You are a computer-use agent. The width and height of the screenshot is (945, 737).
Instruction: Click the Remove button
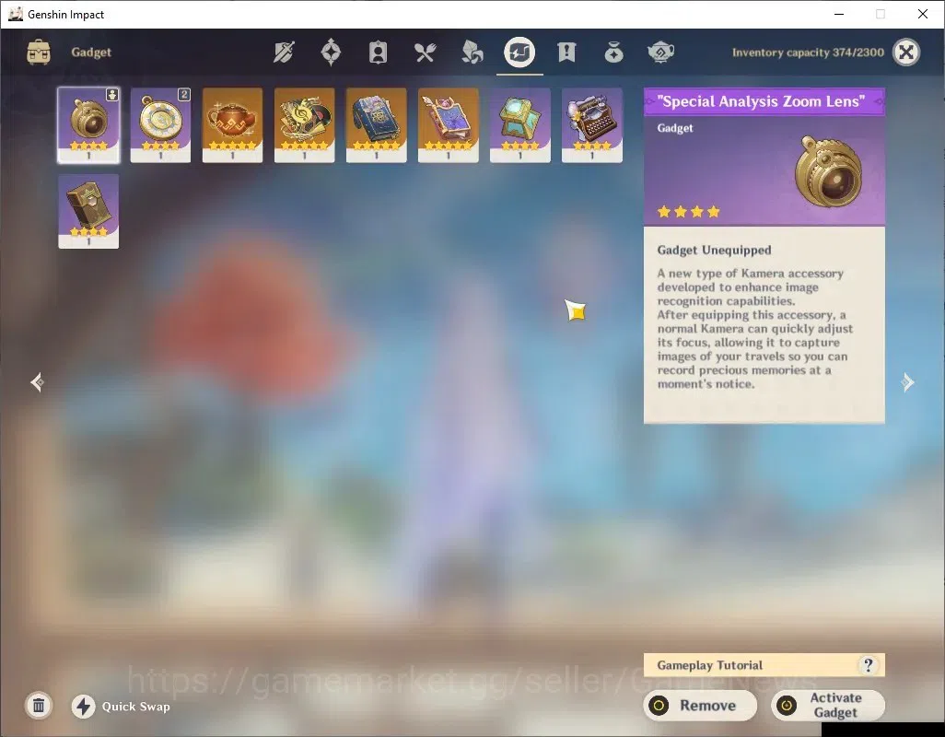(700, 706)
